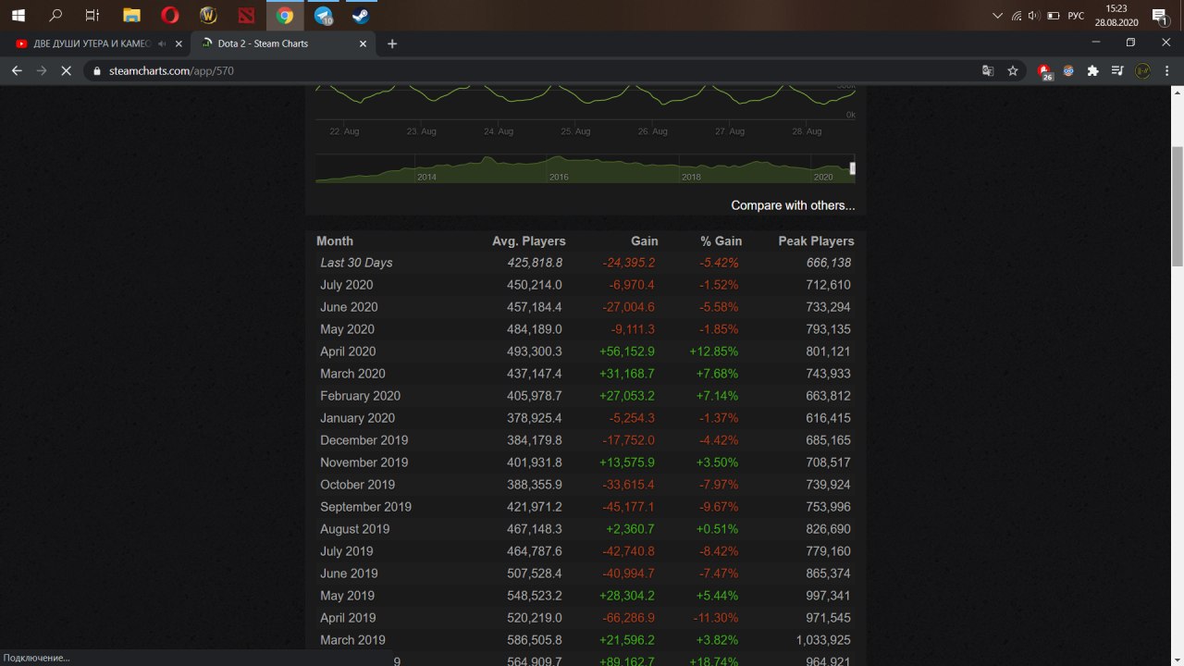Select the January 2020 month cell
Image resolution: width=1184 pixels, height=666 pixels.
pos(357,418)
